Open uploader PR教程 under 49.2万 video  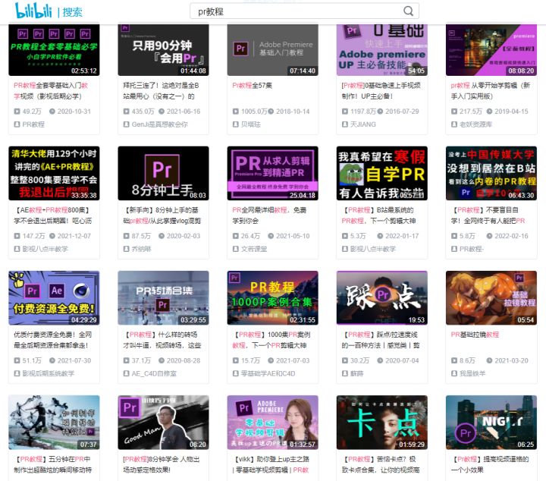(33, 124)
